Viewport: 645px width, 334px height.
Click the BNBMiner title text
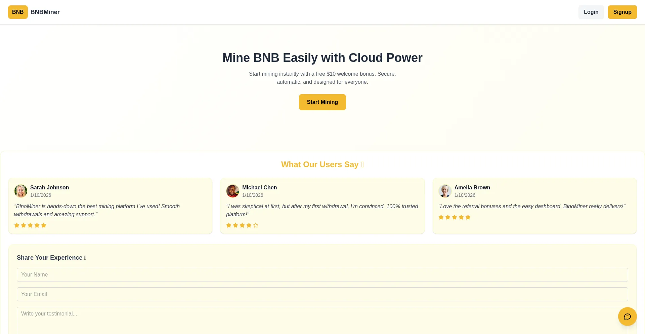pyautogui.click(x=45, y=12)
